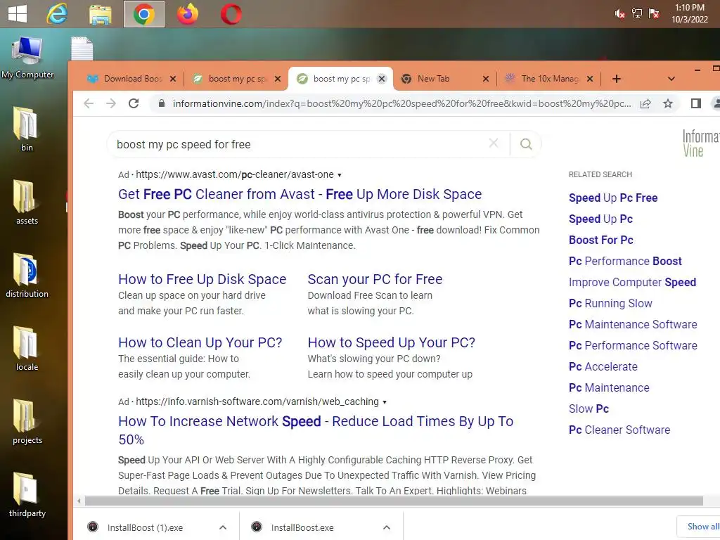This screenshot has width=720, height=540.
Task: Expand options for InstallBoost (1).exe download
Action: point(223,527)
